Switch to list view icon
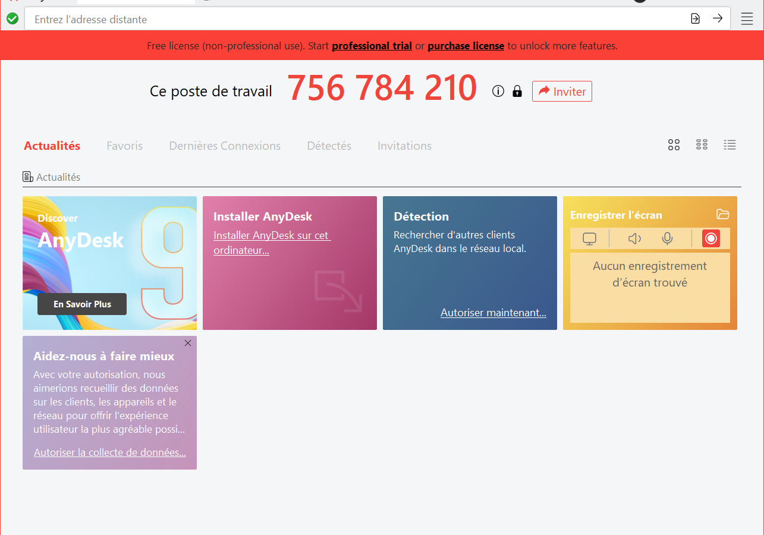 (730, 144)
